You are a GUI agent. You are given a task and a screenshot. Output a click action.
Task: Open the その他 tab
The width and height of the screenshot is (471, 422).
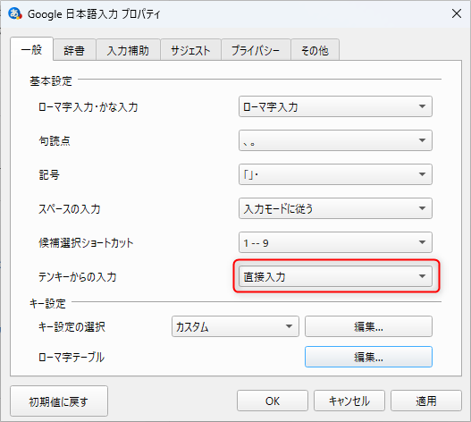[315, 50]
